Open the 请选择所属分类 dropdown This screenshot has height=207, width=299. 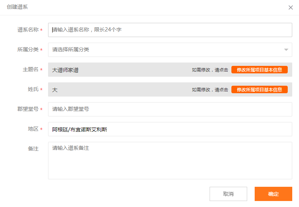(170, 50)
